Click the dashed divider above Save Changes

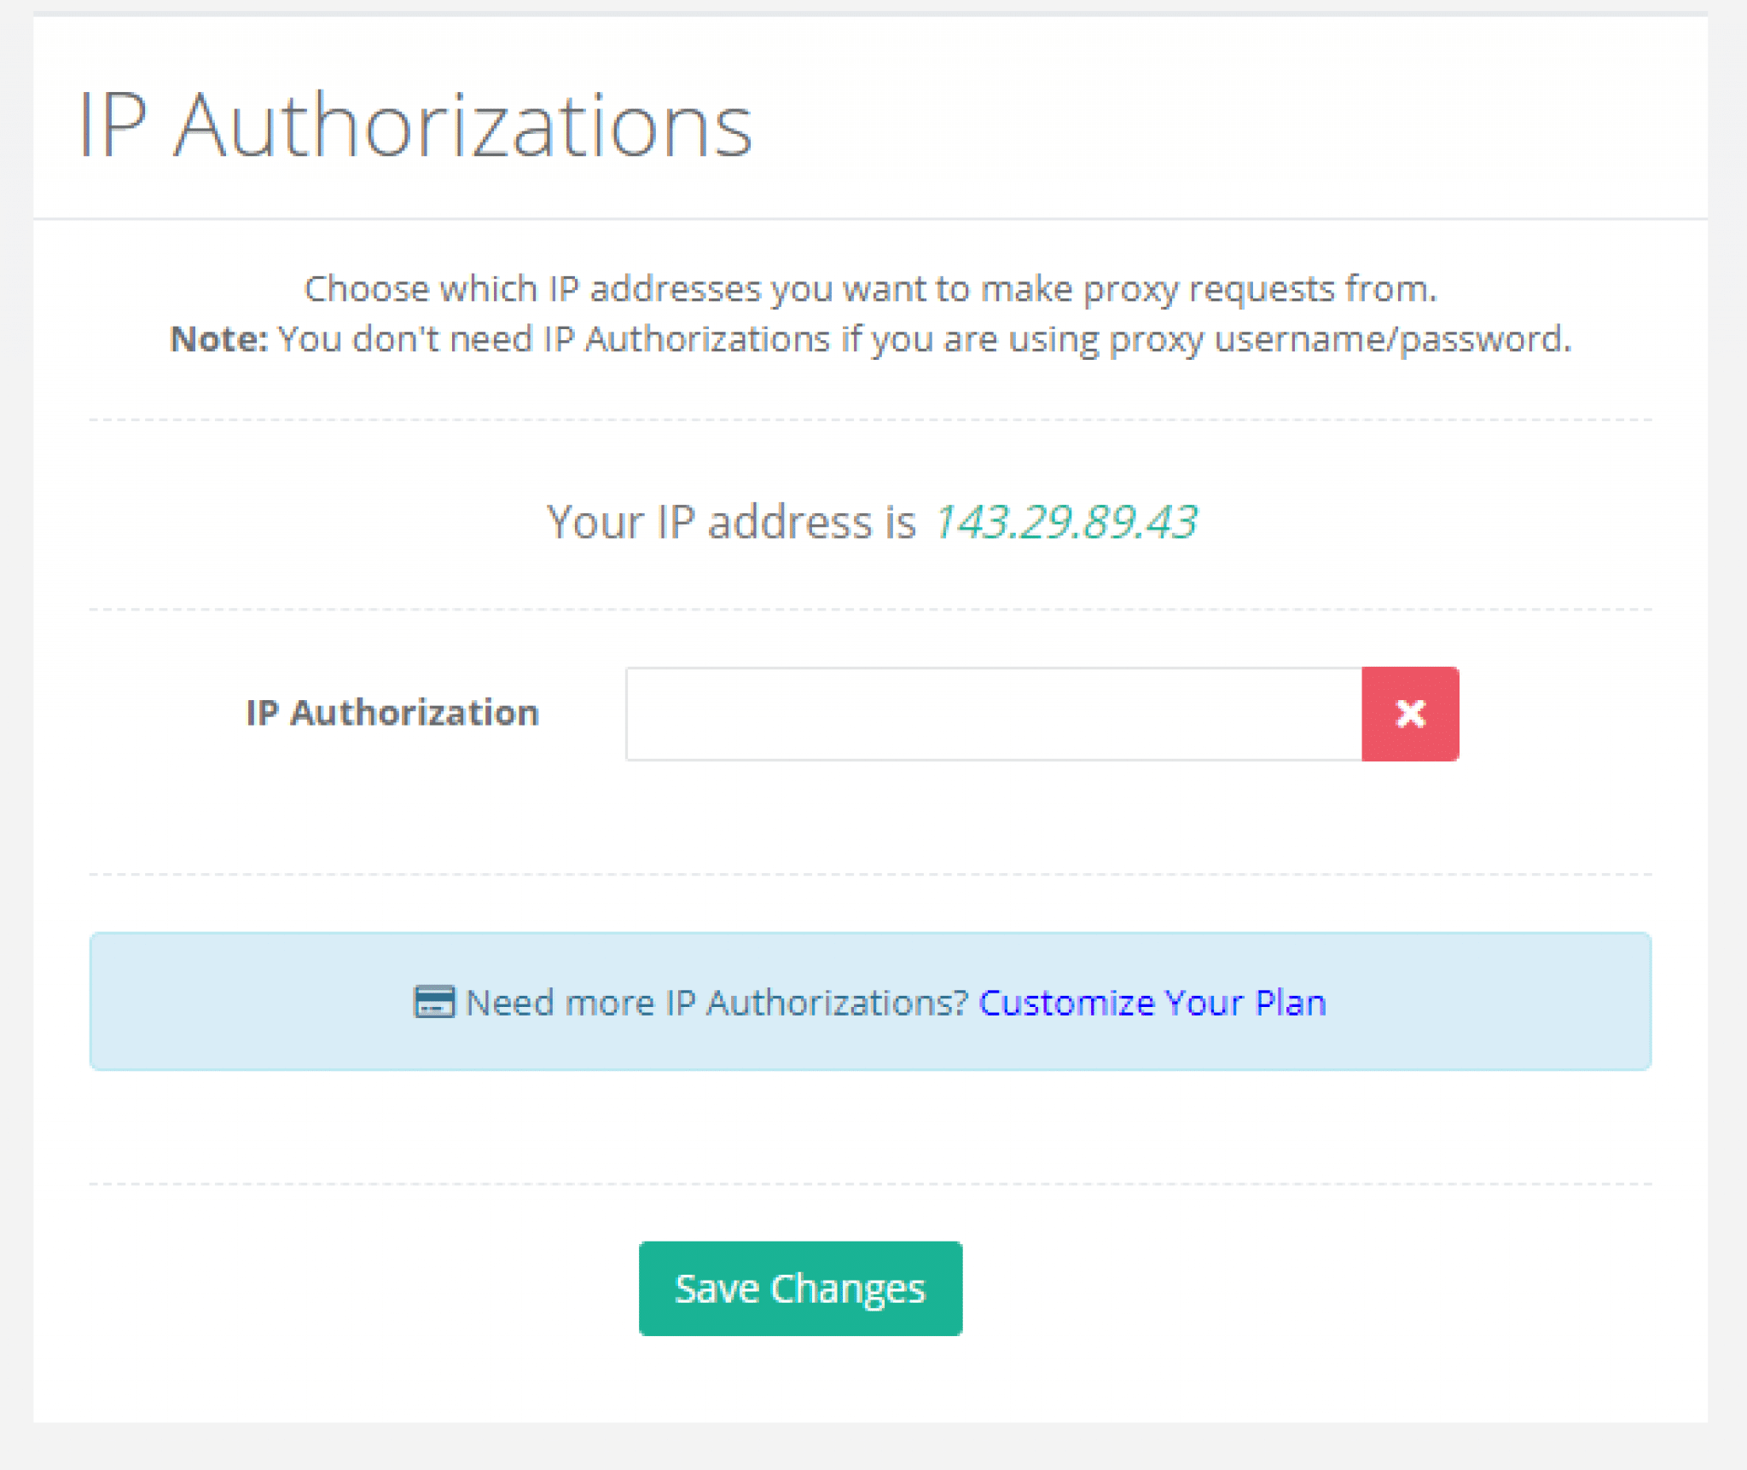coord(871,1184)
